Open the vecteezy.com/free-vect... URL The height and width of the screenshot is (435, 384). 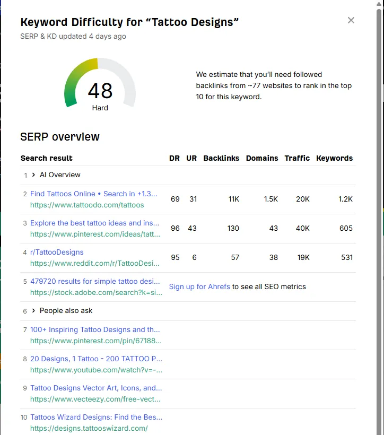point(95,399)
